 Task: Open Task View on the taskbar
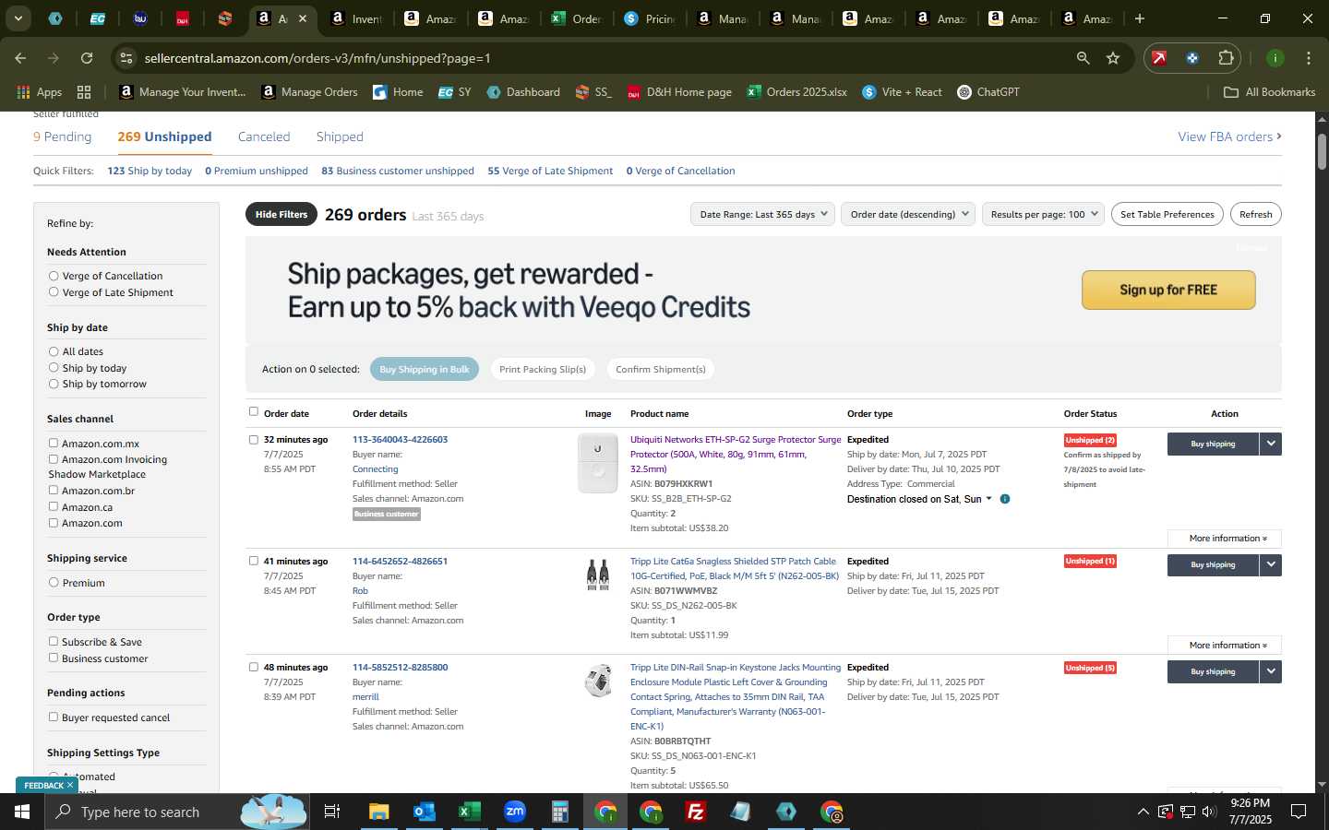(331, 812)
